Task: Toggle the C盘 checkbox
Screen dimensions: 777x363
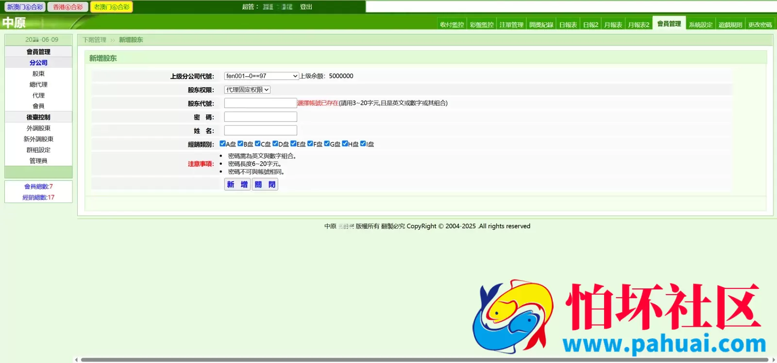Action: coord(258,143)
